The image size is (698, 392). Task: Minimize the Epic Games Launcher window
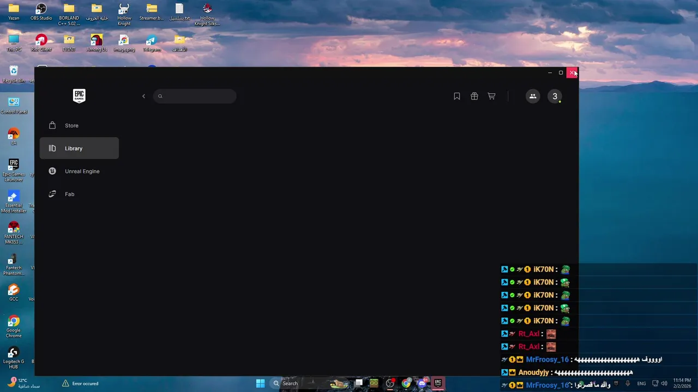click(550, 72)
